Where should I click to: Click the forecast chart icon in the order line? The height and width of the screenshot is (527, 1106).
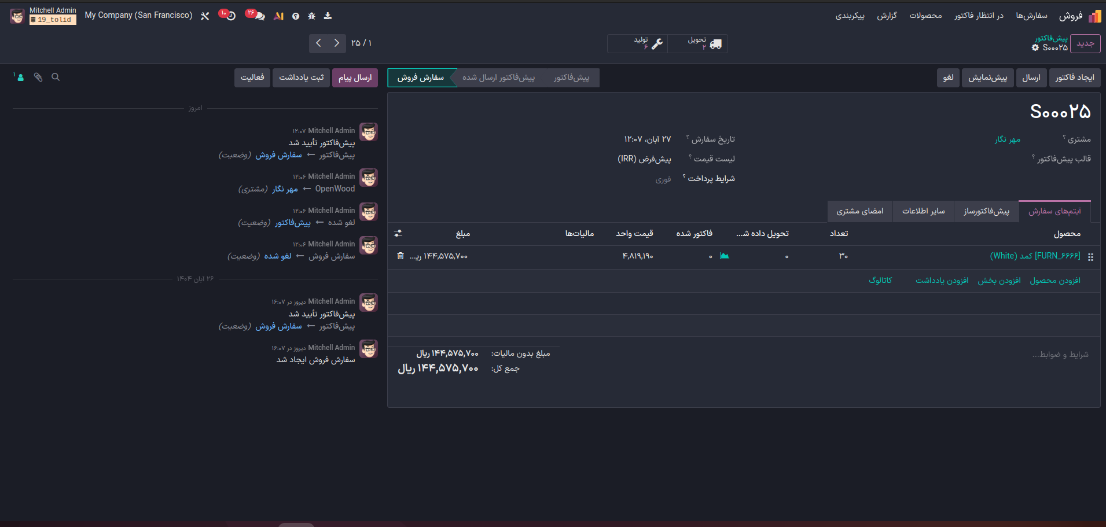(724, 256)
